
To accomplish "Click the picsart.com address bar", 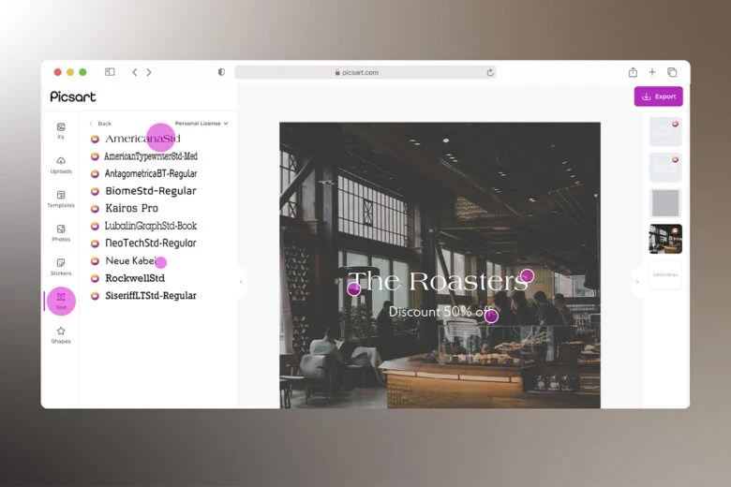I will click(x=365, y=72).
